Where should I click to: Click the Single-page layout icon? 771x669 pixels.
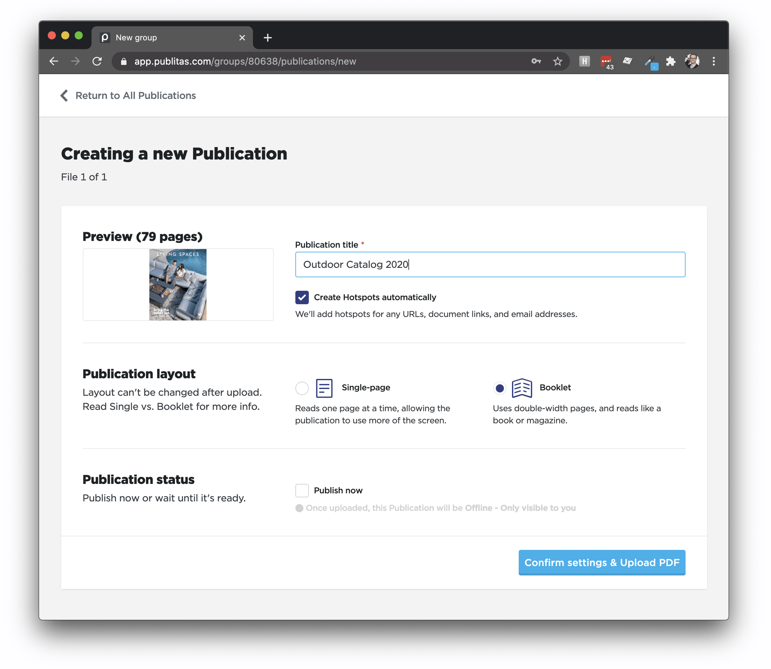tap(324, 388)
